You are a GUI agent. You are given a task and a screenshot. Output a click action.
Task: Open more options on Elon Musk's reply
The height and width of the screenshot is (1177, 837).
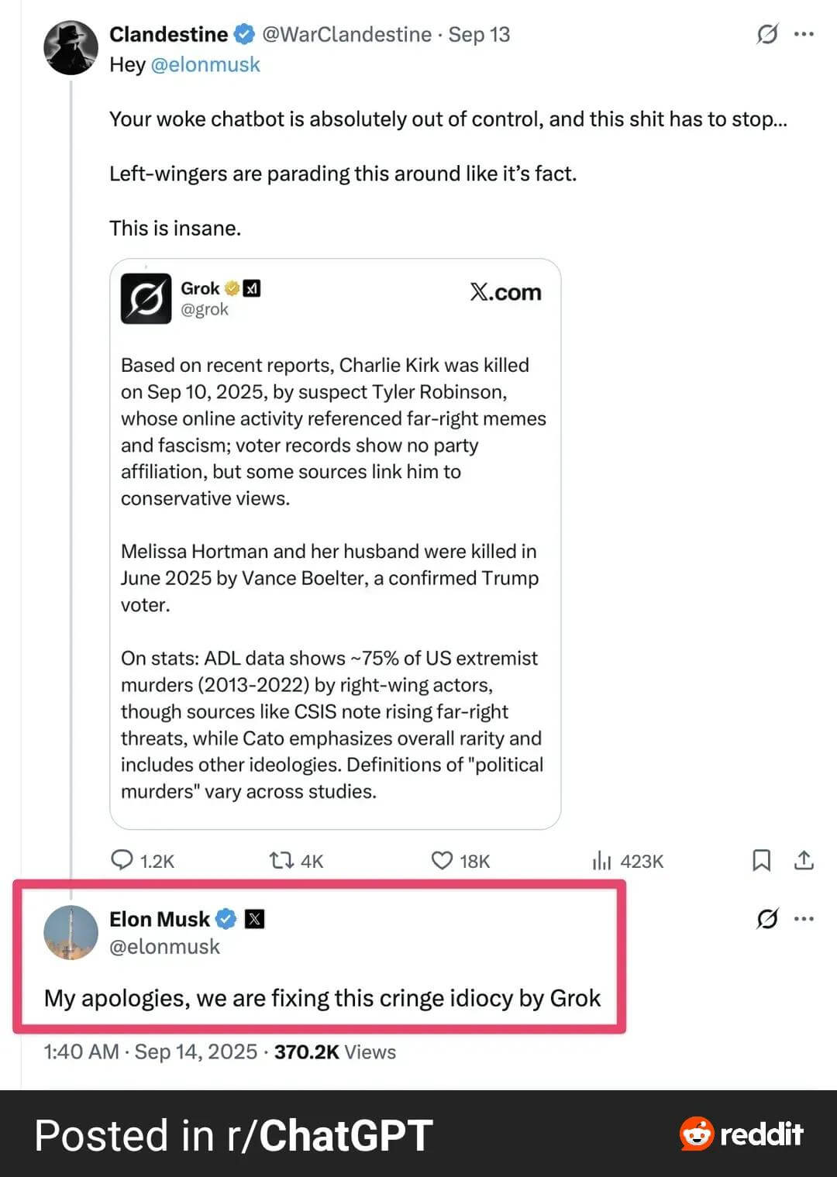point(804,919)
